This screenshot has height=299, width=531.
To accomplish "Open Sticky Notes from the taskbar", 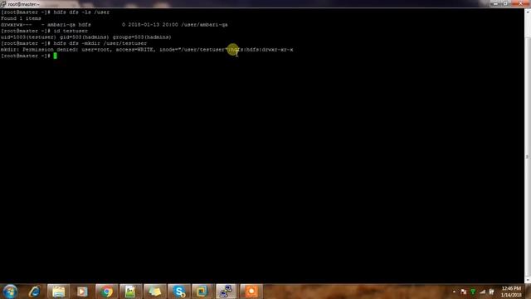I will click(x=155, y=292).
